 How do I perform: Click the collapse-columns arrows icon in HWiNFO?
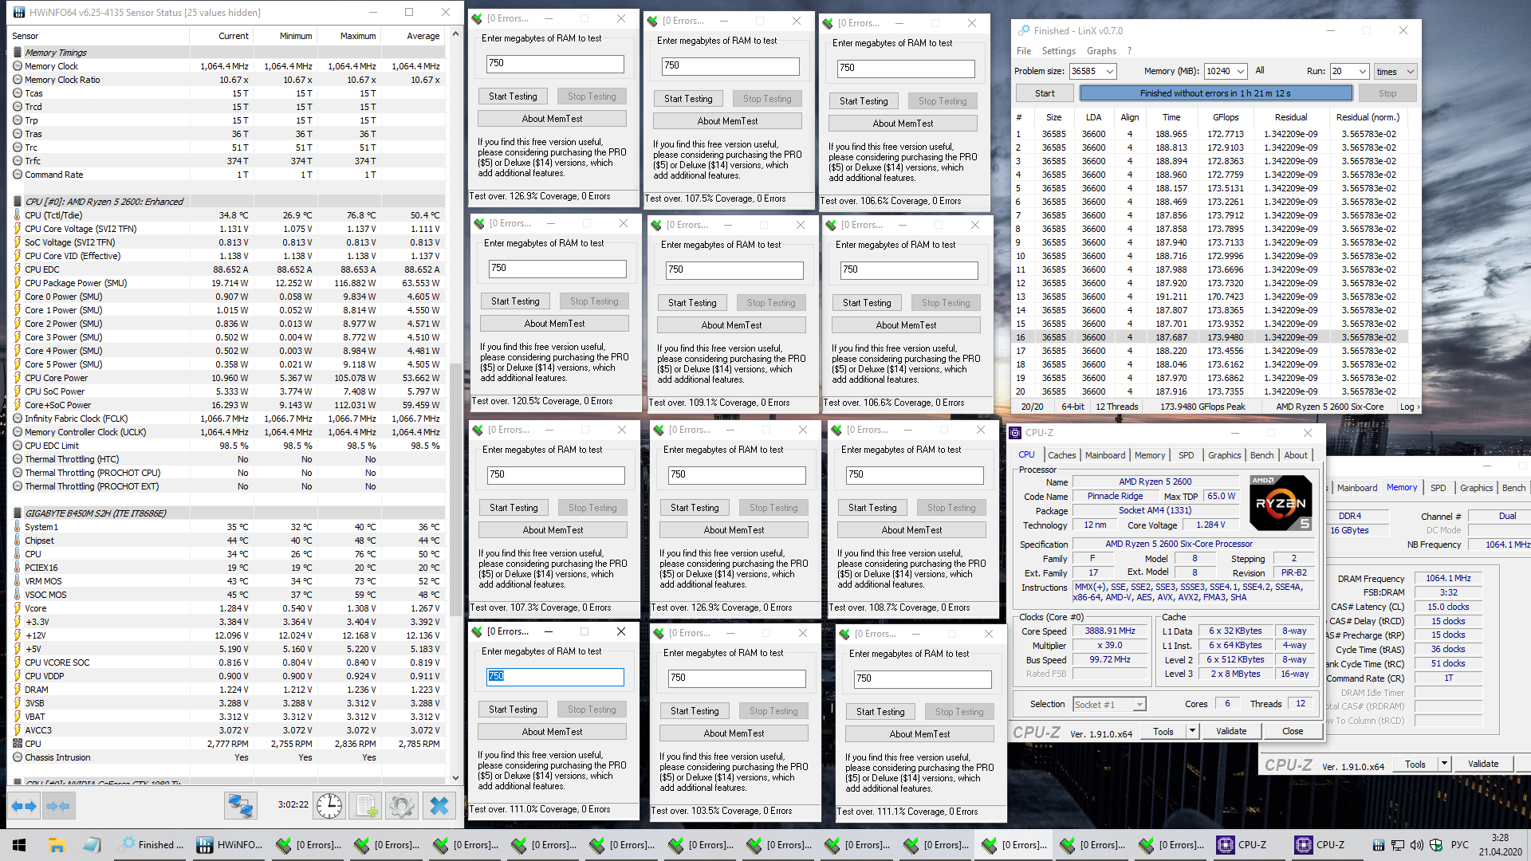57,806
